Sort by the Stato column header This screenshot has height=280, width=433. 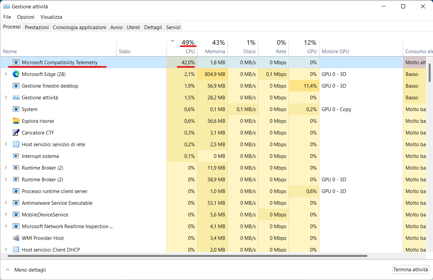coord(141,47)
